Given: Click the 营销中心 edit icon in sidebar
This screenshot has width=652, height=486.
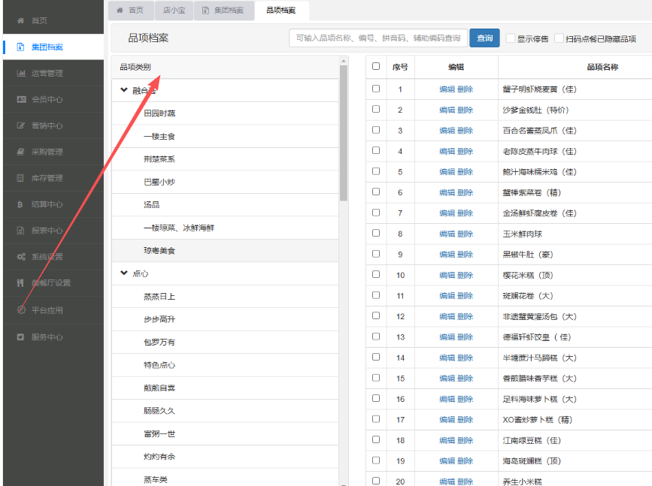Looking at the screenshot, I should (x=21, y=126).
